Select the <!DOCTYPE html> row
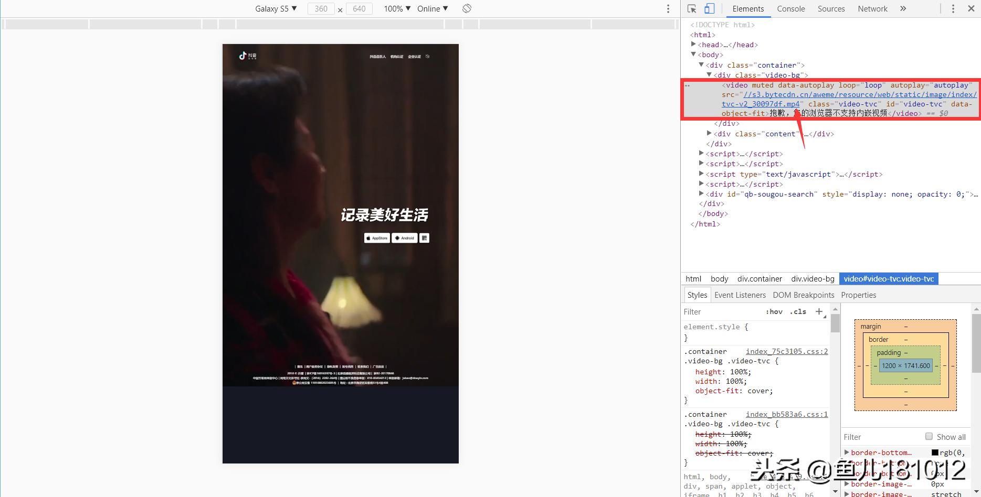 (x=722, y=25)
